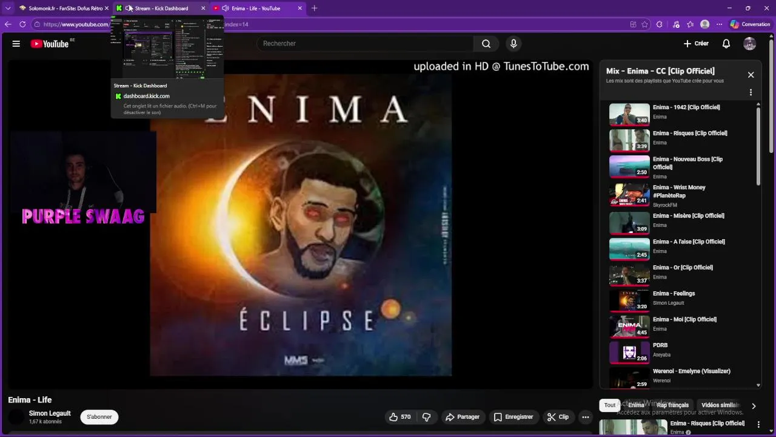Open the YouTube guide hamburger menu
The width and height of the screenshot is (776, 437).
(16, 44)
